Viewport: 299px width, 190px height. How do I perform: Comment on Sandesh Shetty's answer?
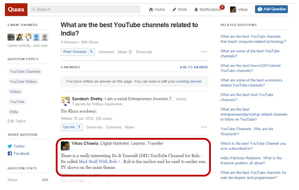[x=113, y=127]
